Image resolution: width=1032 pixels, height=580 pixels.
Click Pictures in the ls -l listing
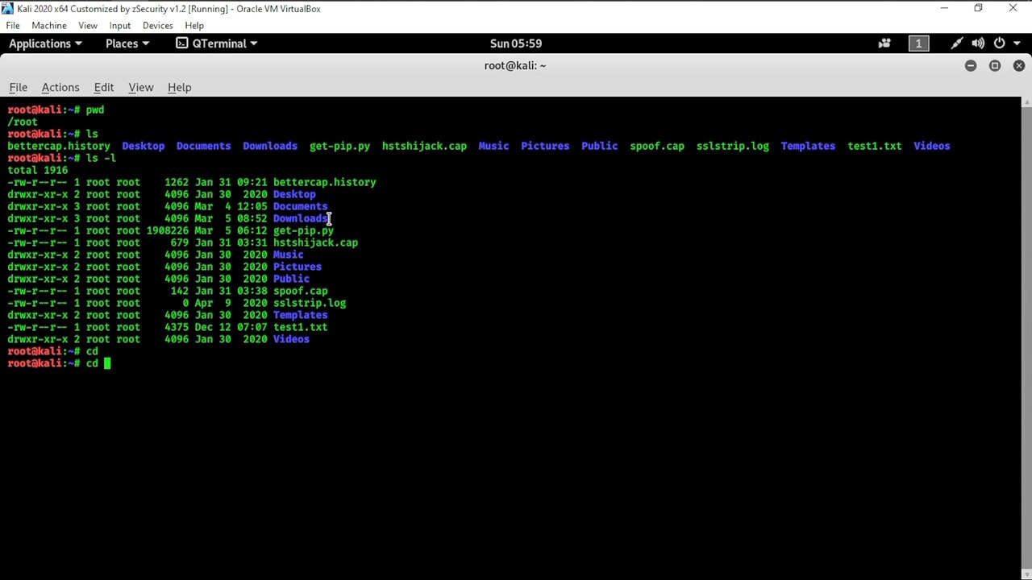click(298, 267)
